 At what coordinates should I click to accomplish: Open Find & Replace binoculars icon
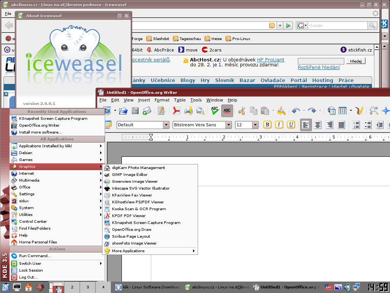click(374, 111)
